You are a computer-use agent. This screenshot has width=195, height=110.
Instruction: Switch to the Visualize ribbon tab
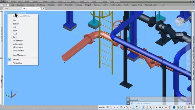tap(51, 5)
